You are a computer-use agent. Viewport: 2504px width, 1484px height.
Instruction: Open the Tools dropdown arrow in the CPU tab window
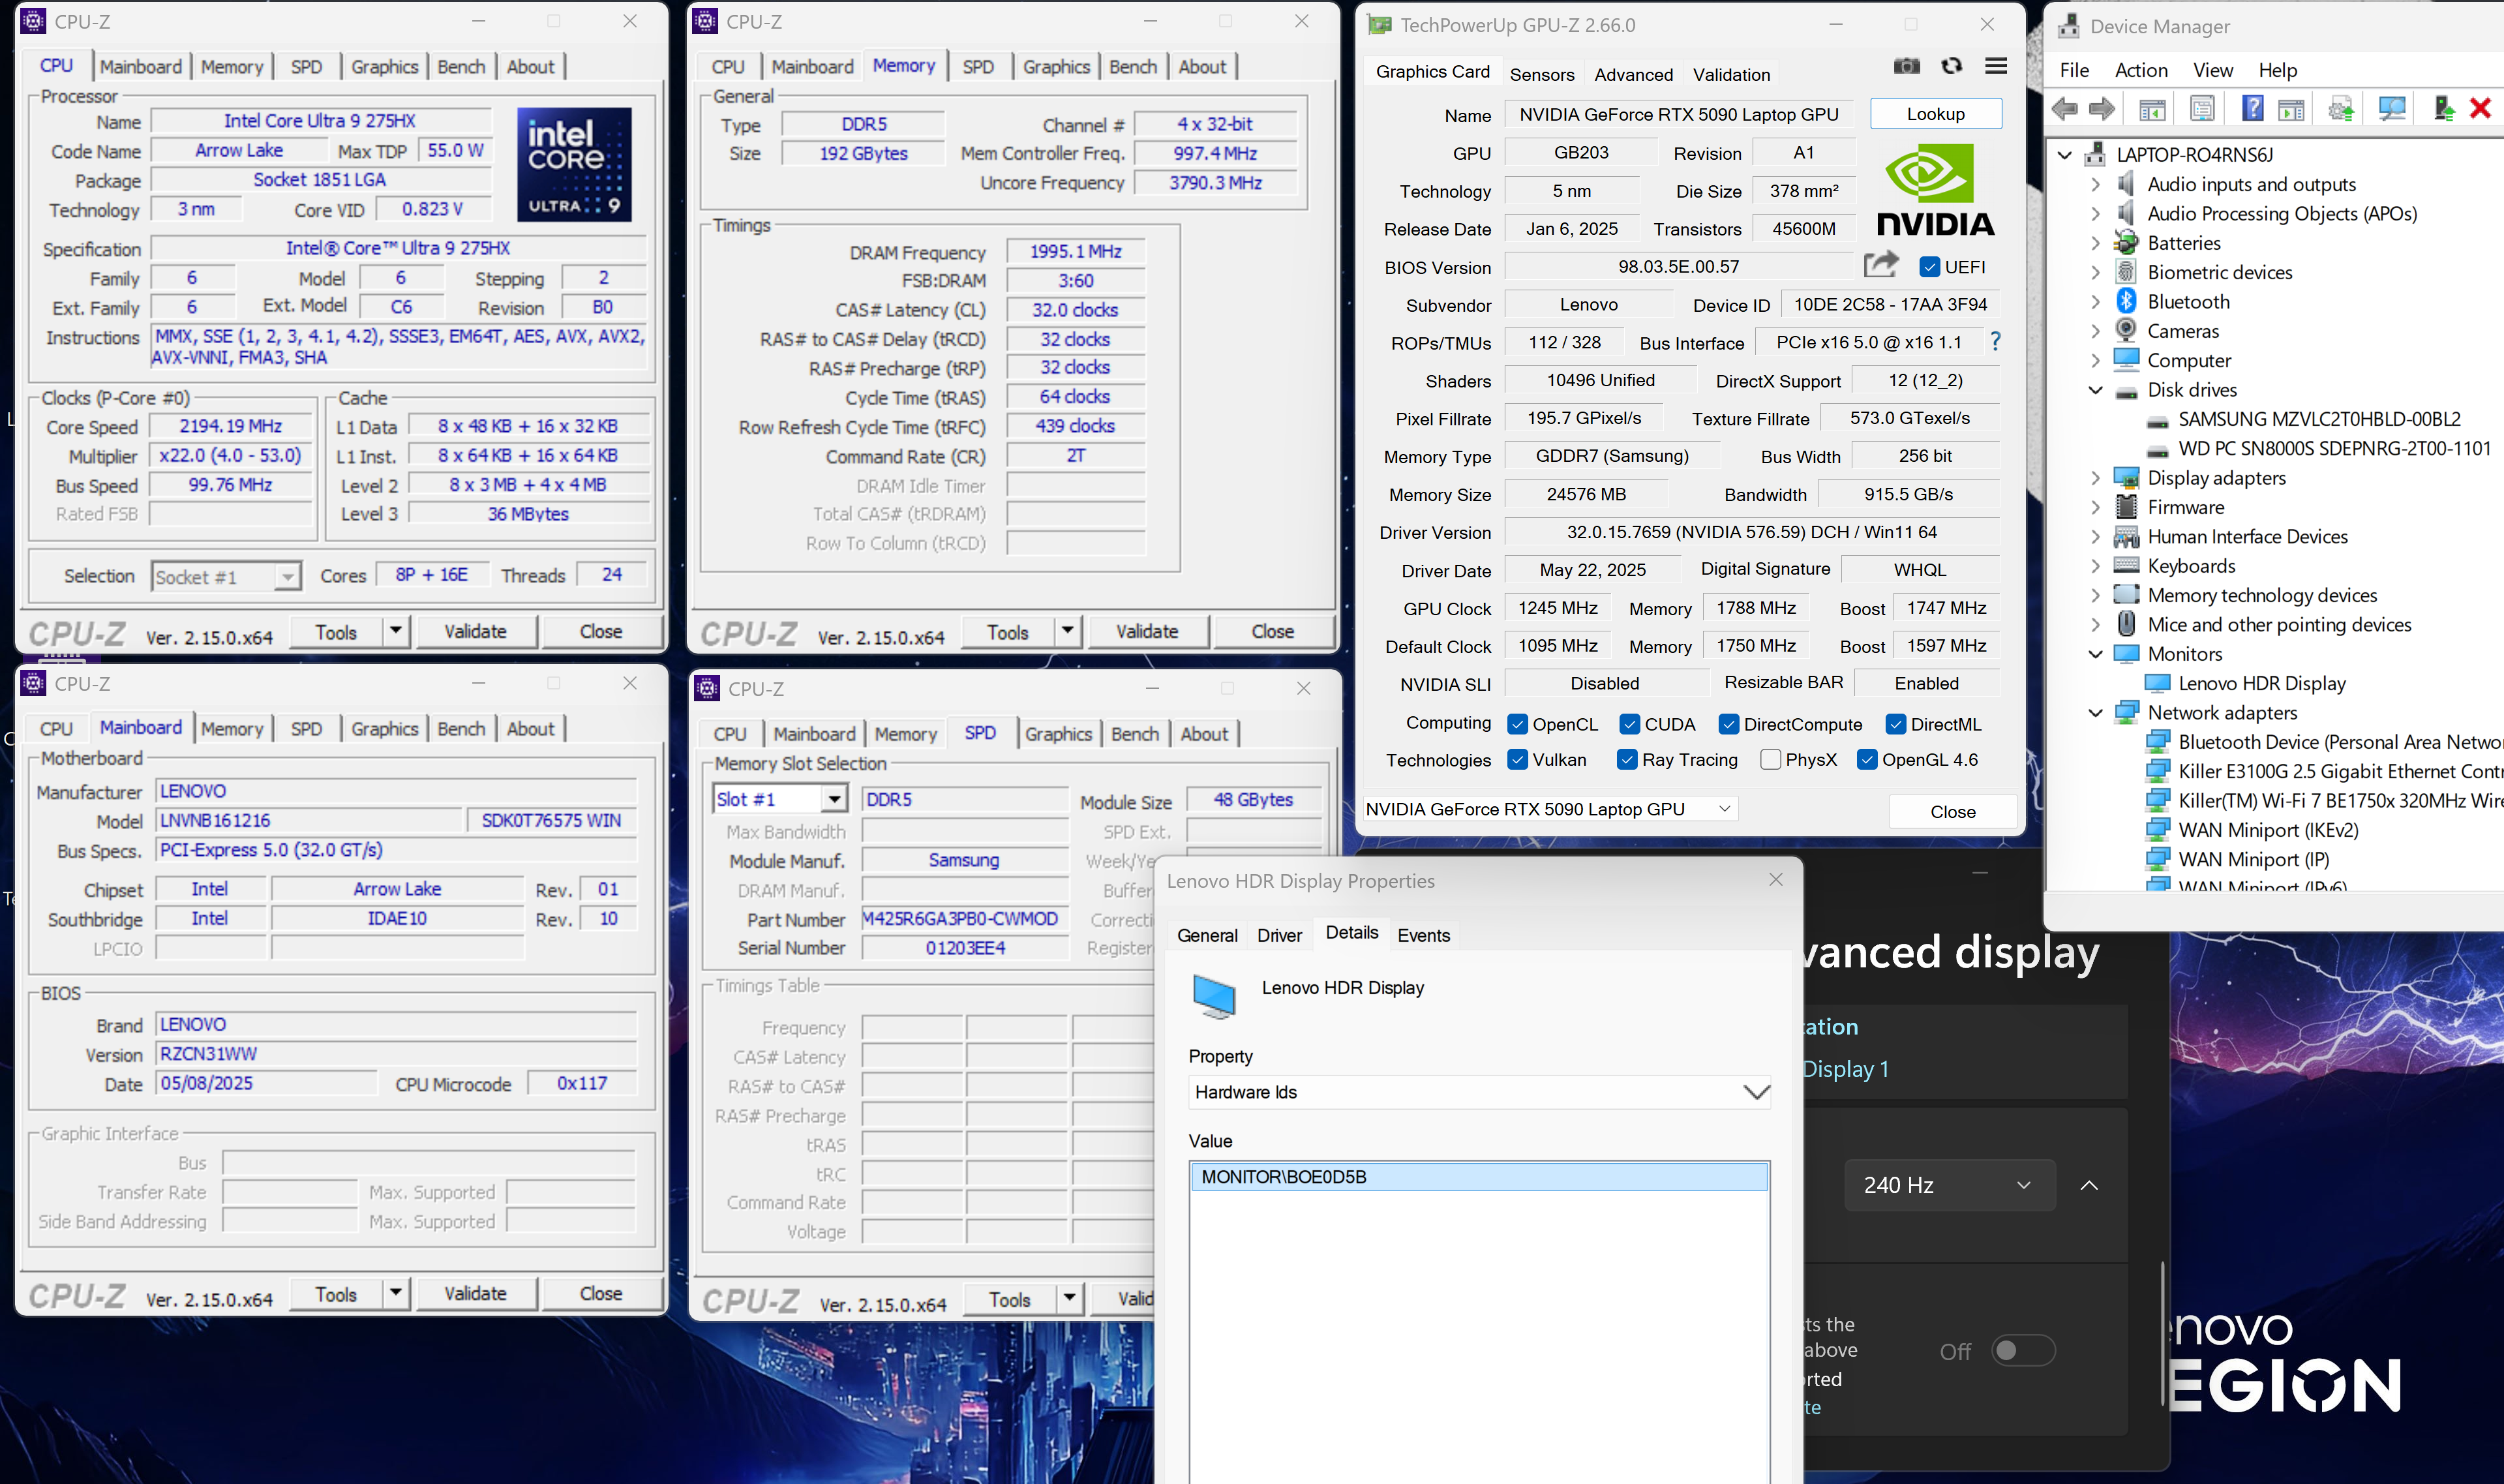(396, 631)
